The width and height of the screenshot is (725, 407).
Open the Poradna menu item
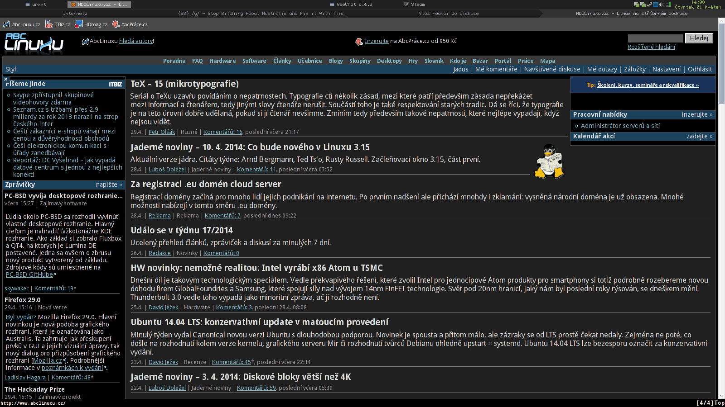tap(174, 61)
